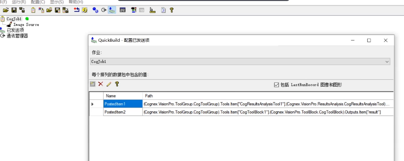Open the 配置(C) menu
404x161 pixels.
click(38, 2)
